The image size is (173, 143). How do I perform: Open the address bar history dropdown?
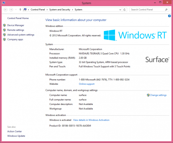click(x=120, y=10)
